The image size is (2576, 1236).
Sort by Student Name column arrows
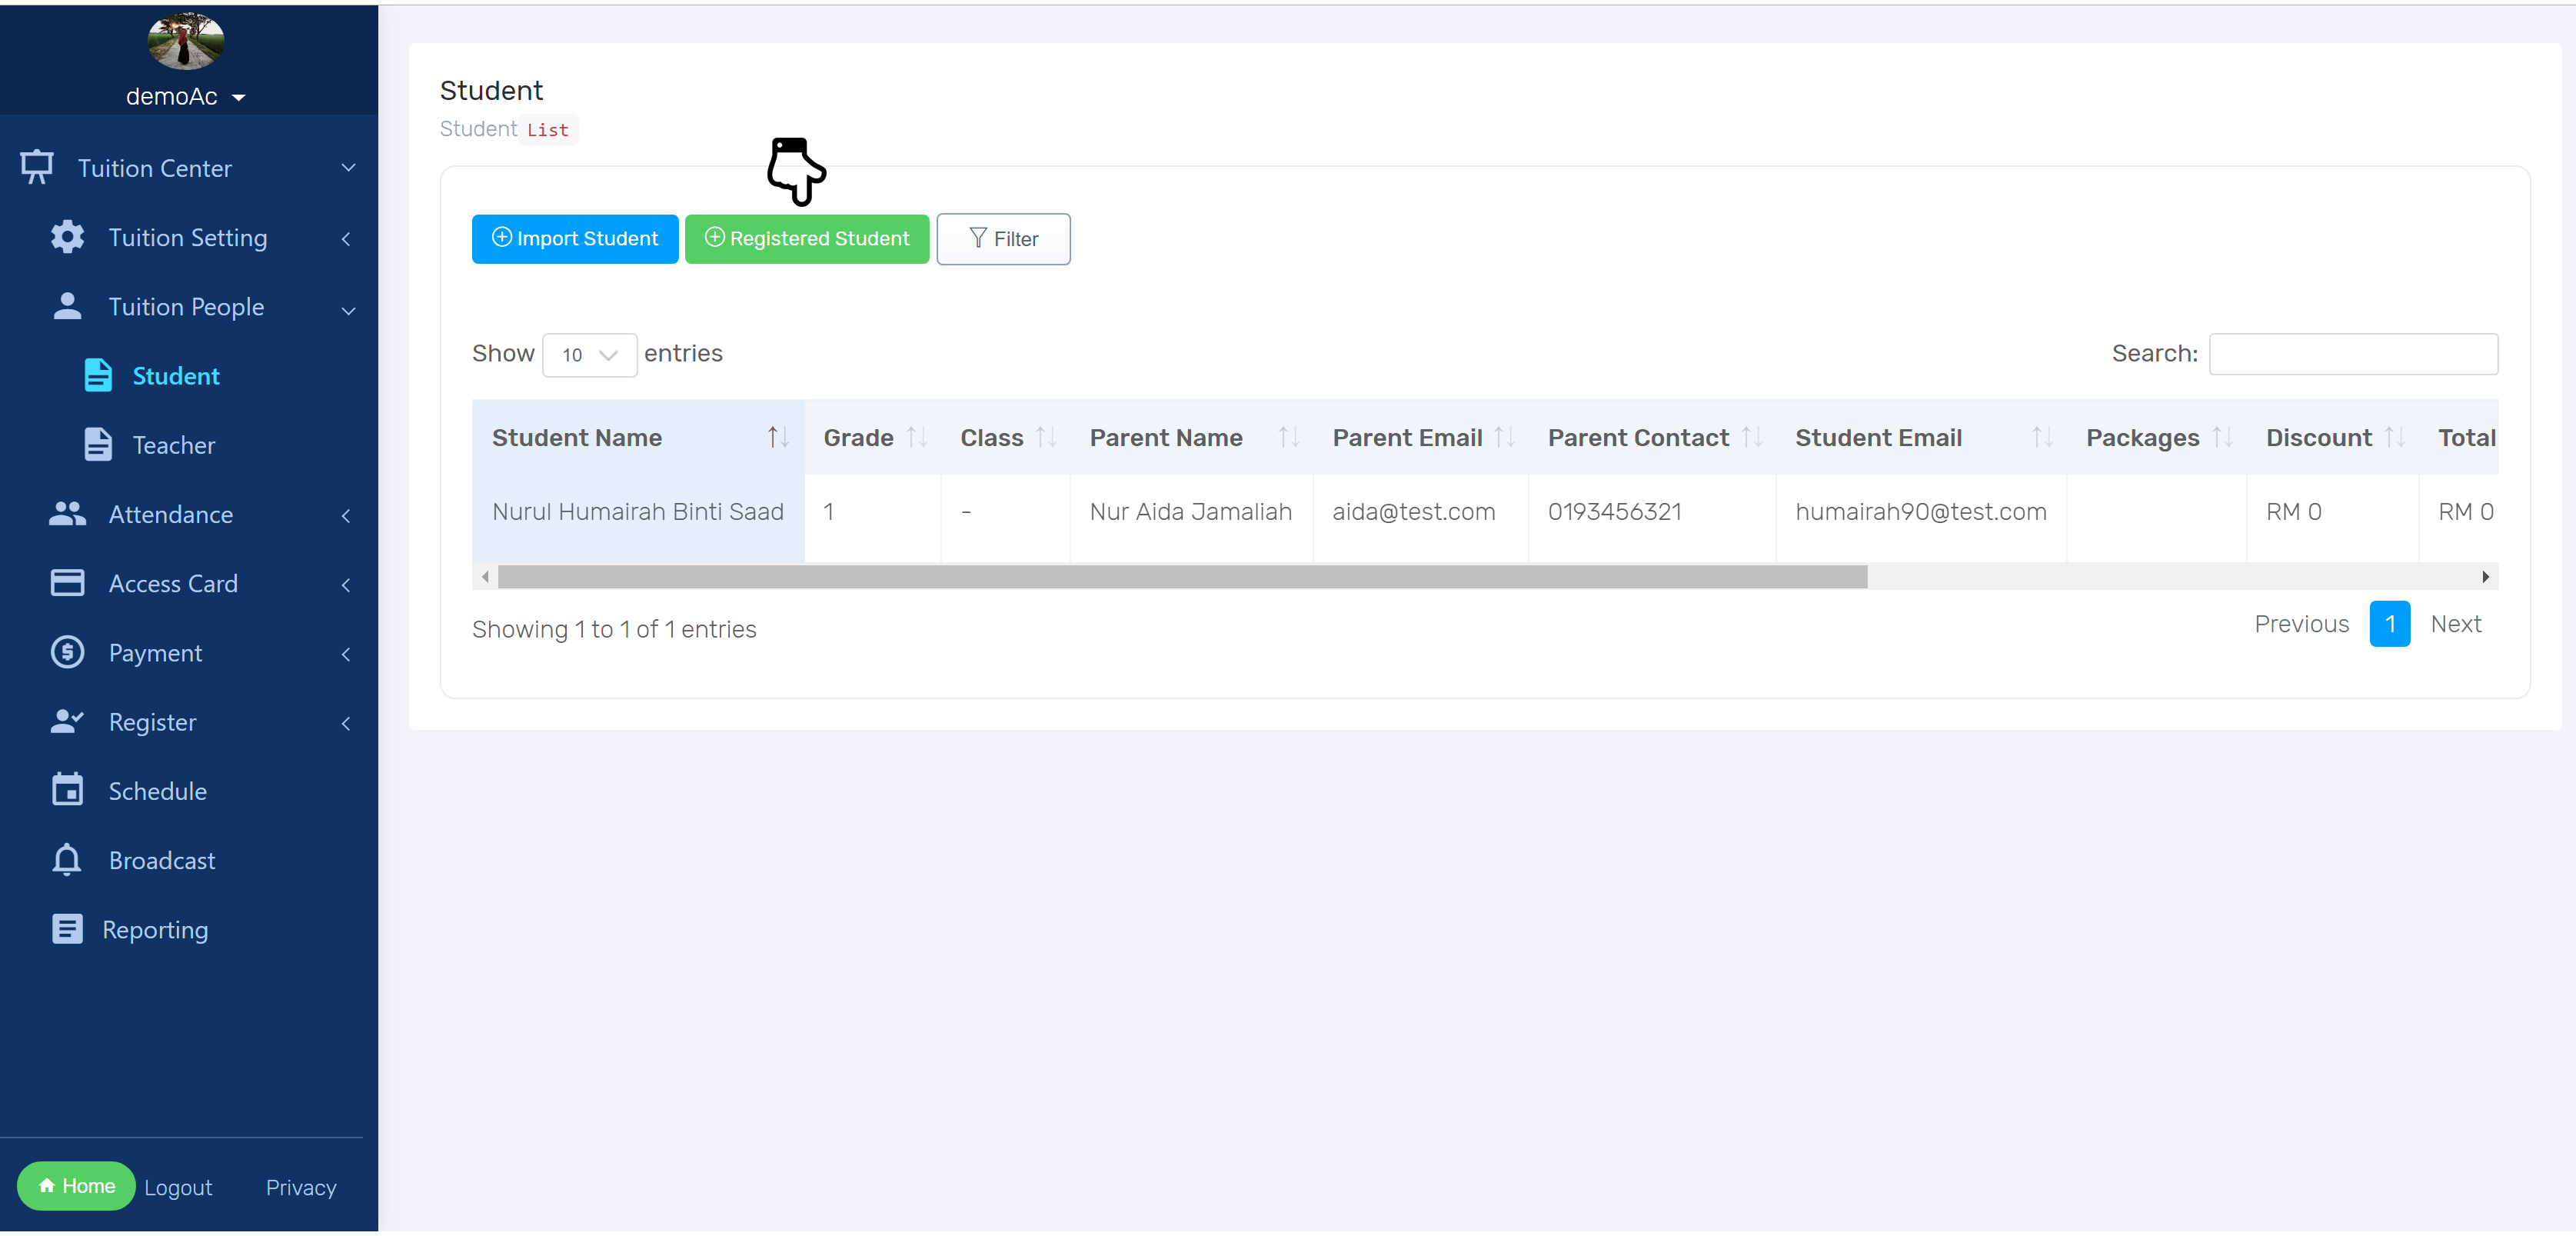tap(778, 437)
